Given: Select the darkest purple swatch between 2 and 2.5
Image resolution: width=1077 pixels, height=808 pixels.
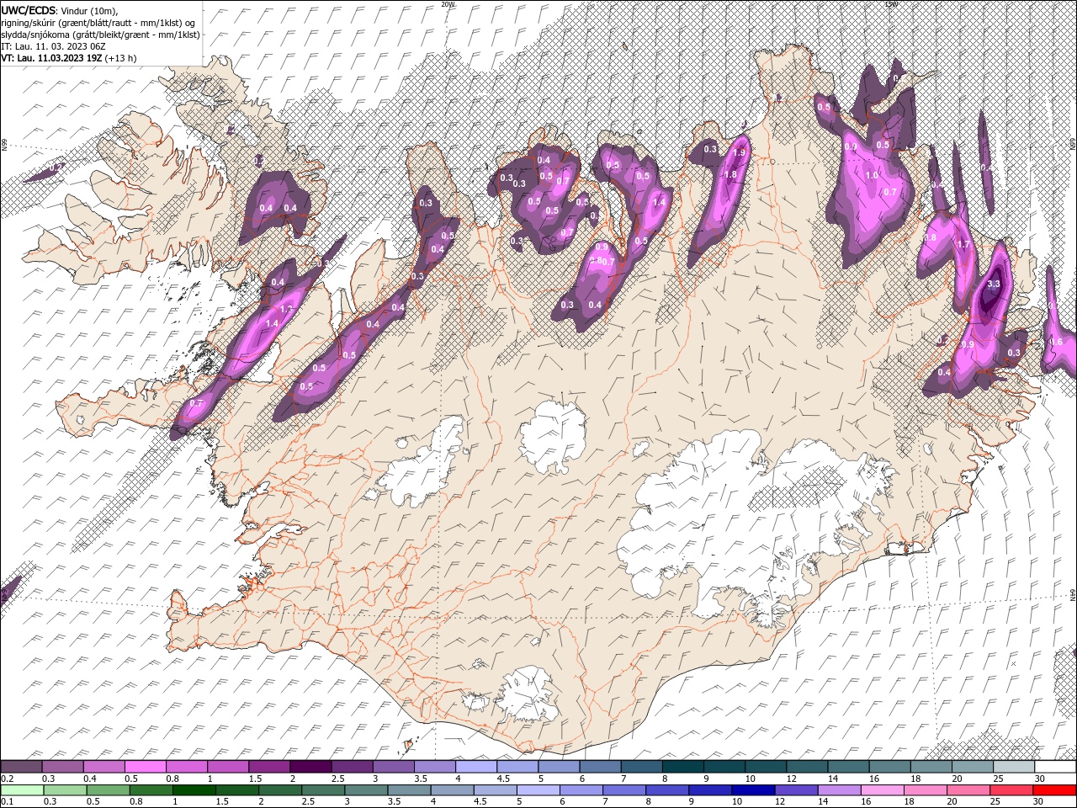Looking at the screenshot, I should 310,767.
